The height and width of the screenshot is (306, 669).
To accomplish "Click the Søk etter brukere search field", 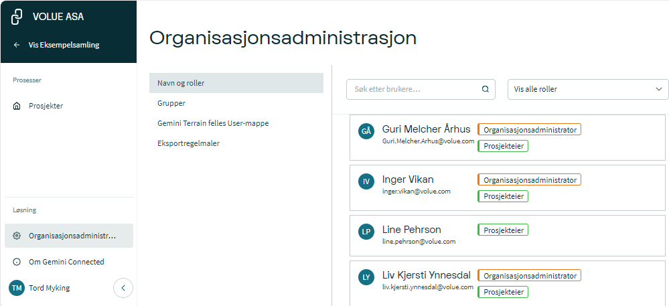I will click(x=414, y=89).
